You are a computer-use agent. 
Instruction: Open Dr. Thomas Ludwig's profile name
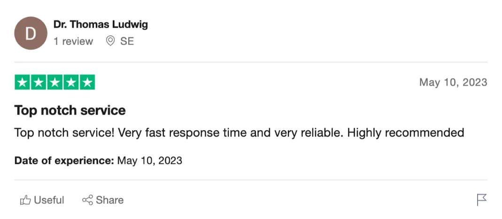pos(100,24)
